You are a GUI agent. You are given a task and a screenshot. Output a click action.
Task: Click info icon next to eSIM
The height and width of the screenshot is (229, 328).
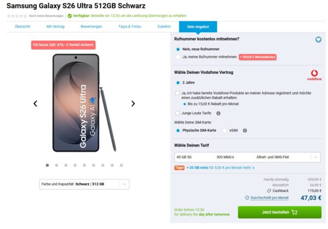coord(244,131)
